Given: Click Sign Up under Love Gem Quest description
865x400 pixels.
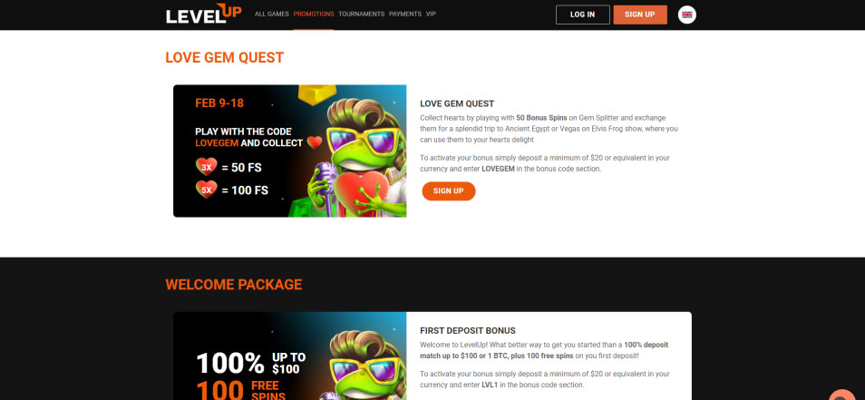Looking at the screenshot, I should pos(449,190).
